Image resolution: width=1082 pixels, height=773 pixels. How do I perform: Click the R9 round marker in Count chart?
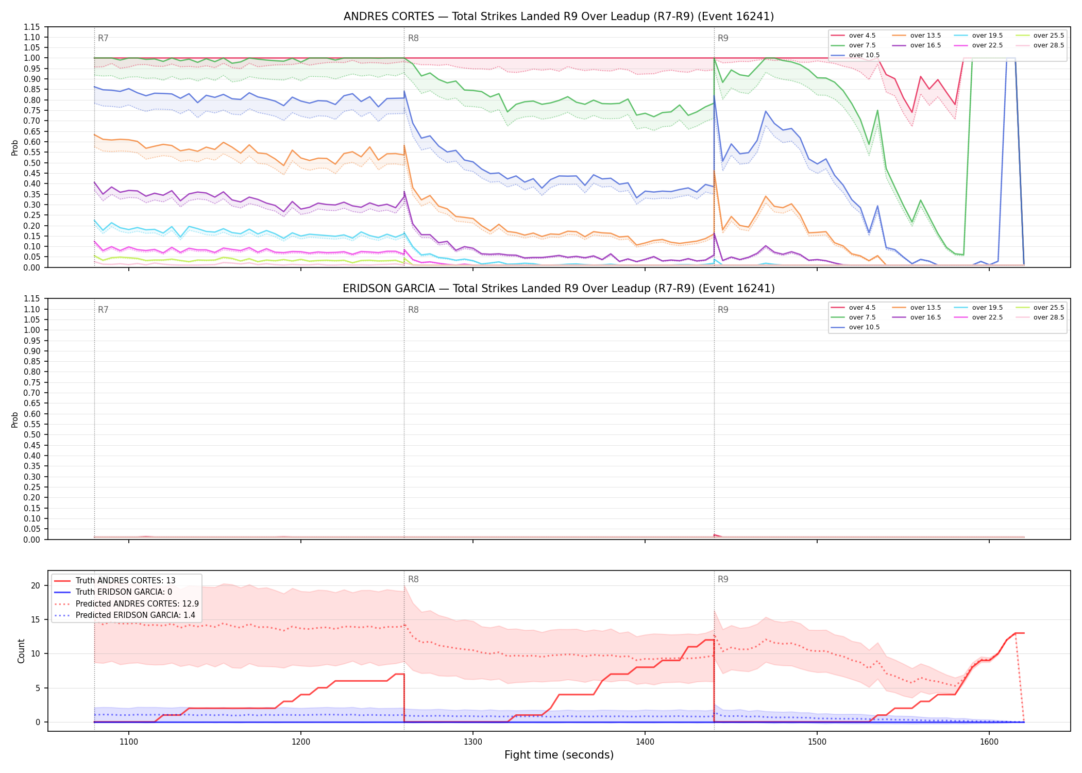pyautogui.click(x=723, y=580)
